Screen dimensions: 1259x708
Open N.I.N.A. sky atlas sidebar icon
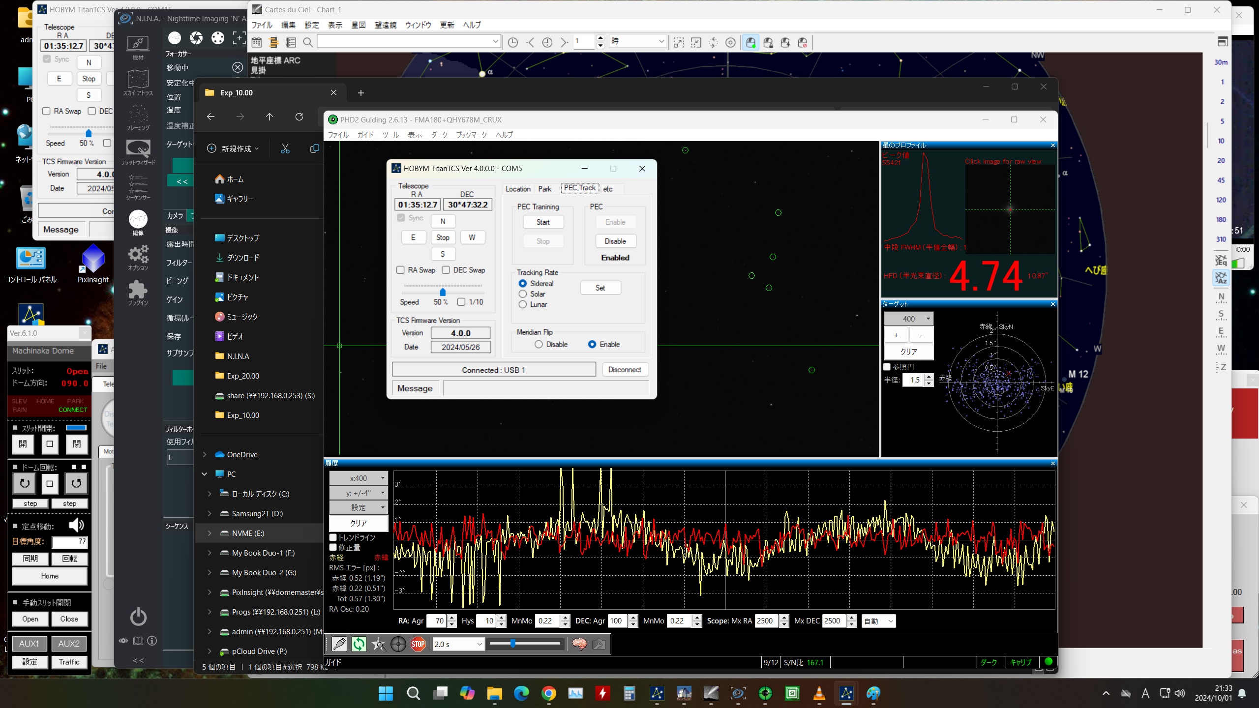click(138, 82)
